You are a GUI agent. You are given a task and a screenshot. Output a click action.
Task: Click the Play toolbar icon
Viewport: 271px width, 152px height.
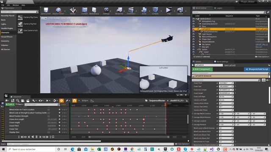pos(169,11)
